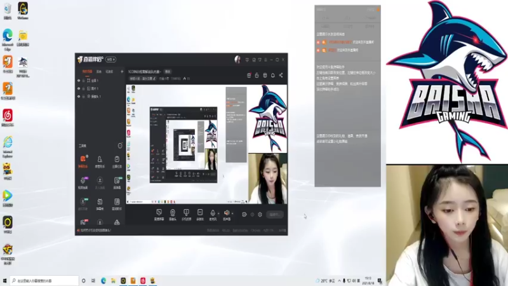Add phone screen mirroring source from bottom bar
The image size is (508, 286).
coord(186,215)
